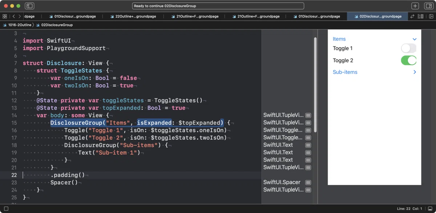Viewport: 436px width, 213px height.
Task: Open breadcrumb separator after 1016-2Outline
Action: point(33,25)
